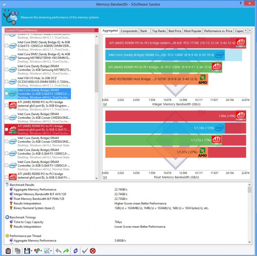
Task: Click the chipset list scroll-down arrow
Action: (x=96, y=178)
